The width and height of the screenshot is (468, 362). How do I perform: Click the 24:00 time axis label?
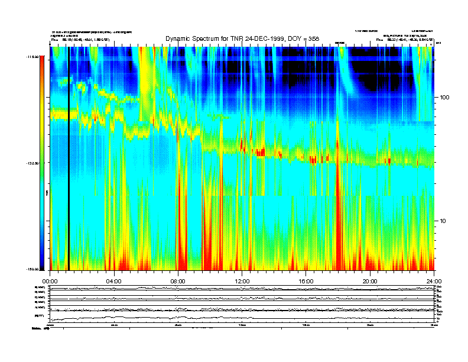(434, 282)
